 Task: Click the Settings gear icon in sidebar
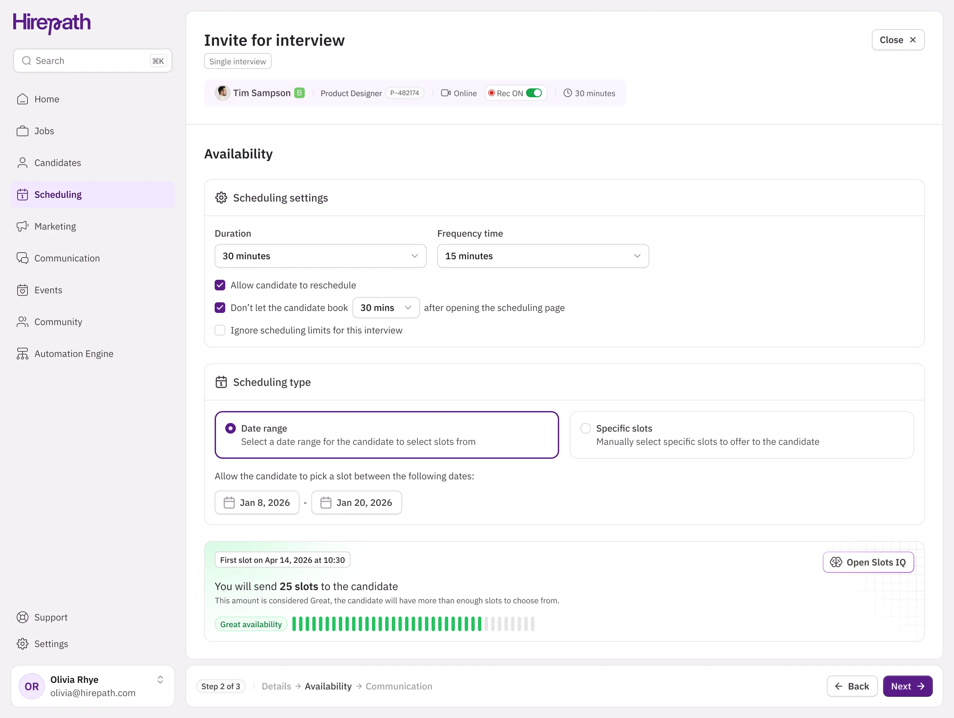pyautogui.click(x=23, y=644)
